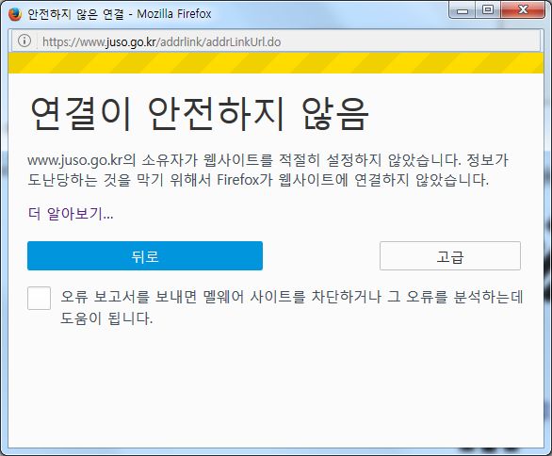The image size is (552, 456).
Task: Click the 도움이 됩니다 second label line
Action: [x=106, y=318]
